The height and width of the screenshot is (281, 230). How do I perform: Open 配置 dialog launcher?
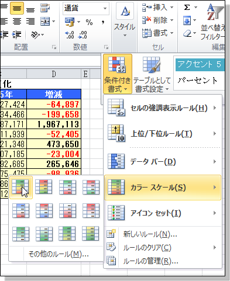54,47
